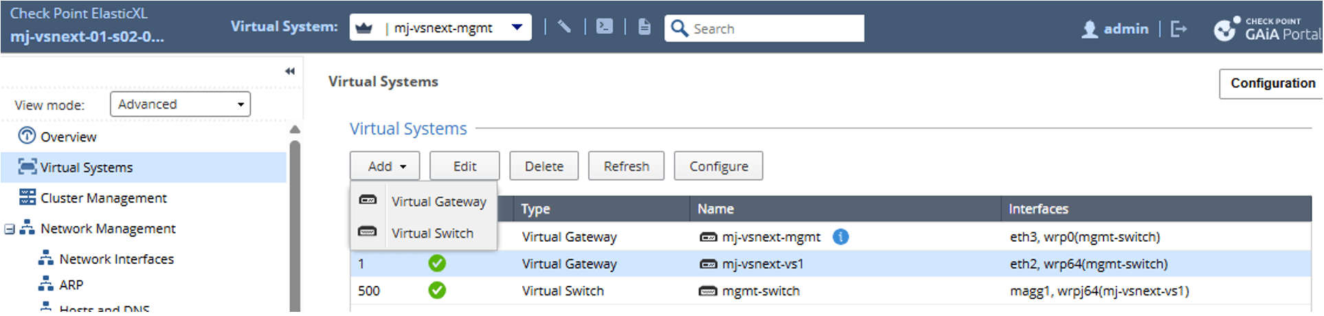Open the View mode Advanced dropdown
Viewport: 1324px width, 316px height.
180,104
